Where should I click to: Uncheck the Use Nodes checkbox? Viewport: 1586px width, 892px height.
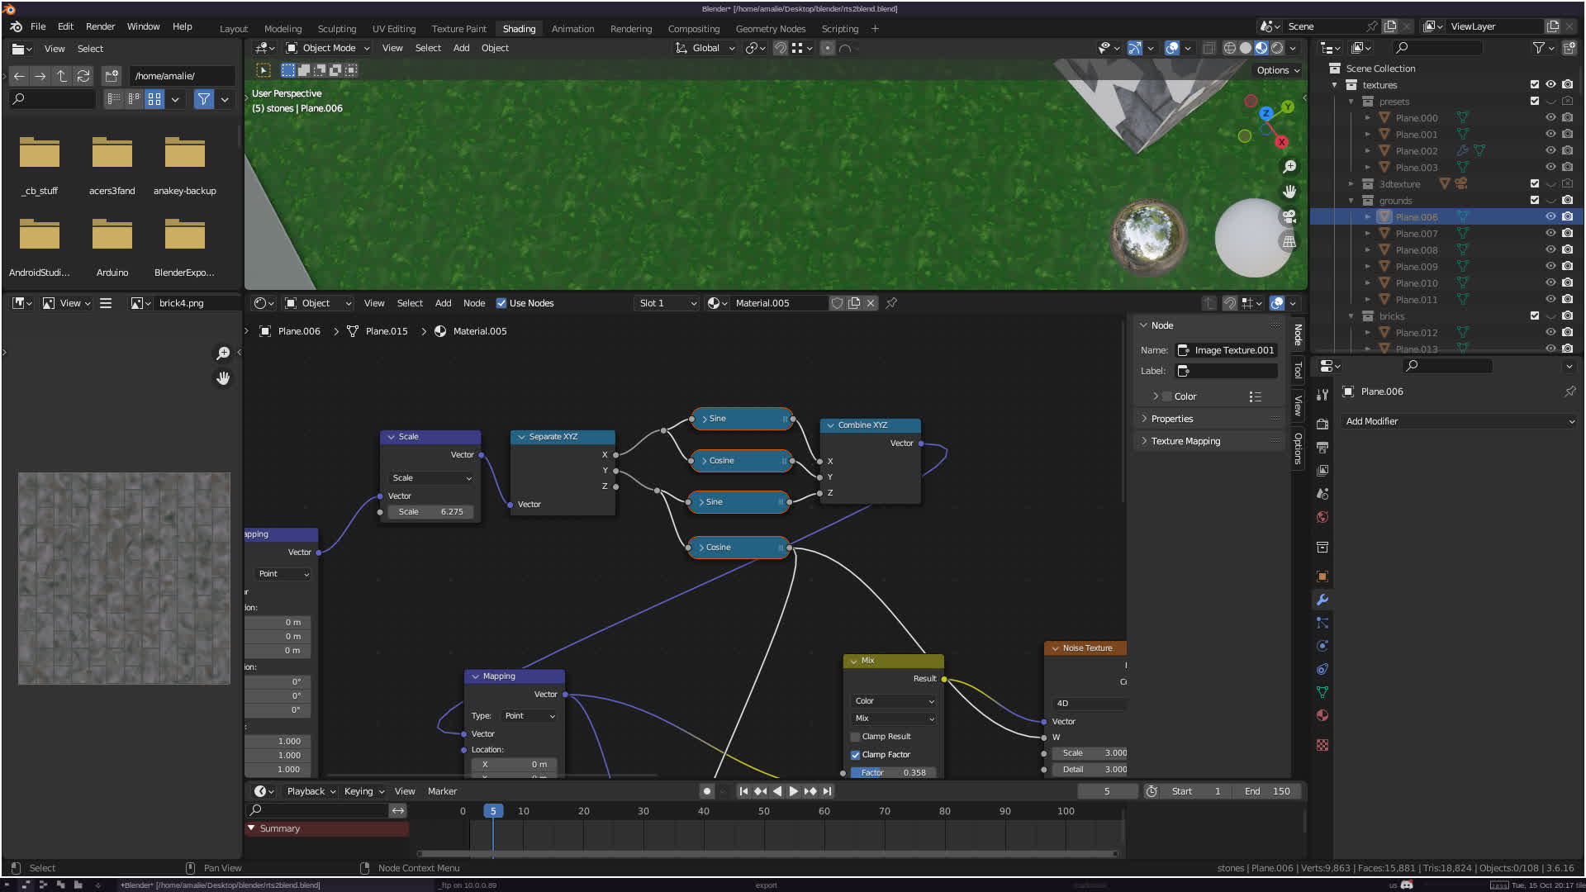pyautogui.click(x=501, y=303)
